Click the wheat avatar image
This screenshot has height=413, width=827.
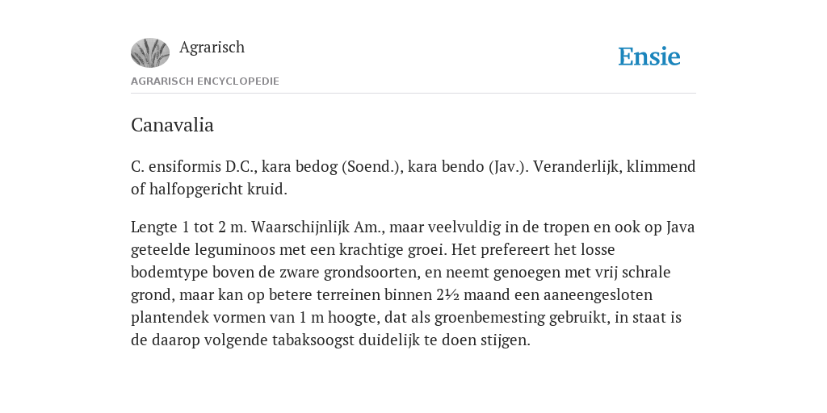click(x=150, y=52)
